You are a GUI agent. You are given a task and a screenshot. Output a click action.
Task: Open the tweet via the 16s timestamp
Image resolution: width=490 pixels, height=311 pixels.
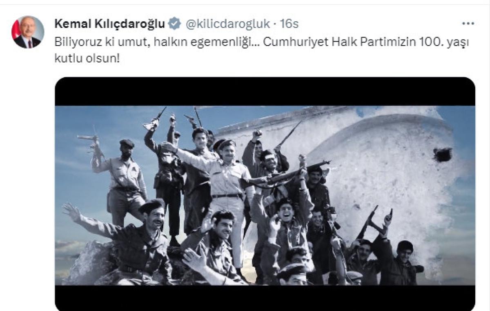coord(289,24)
